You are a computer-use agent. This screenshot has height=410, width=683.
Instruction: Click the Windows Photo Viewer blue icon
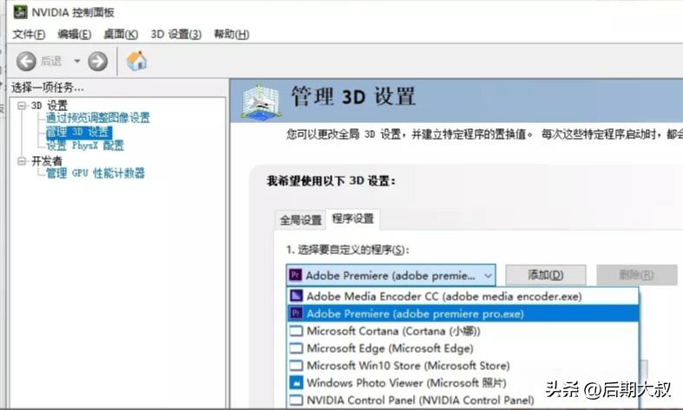pos(296,383)
